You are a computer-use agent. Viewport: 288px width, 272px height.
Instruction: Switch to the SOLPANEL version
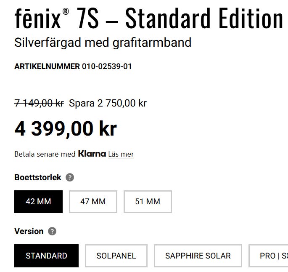point(116,256)
